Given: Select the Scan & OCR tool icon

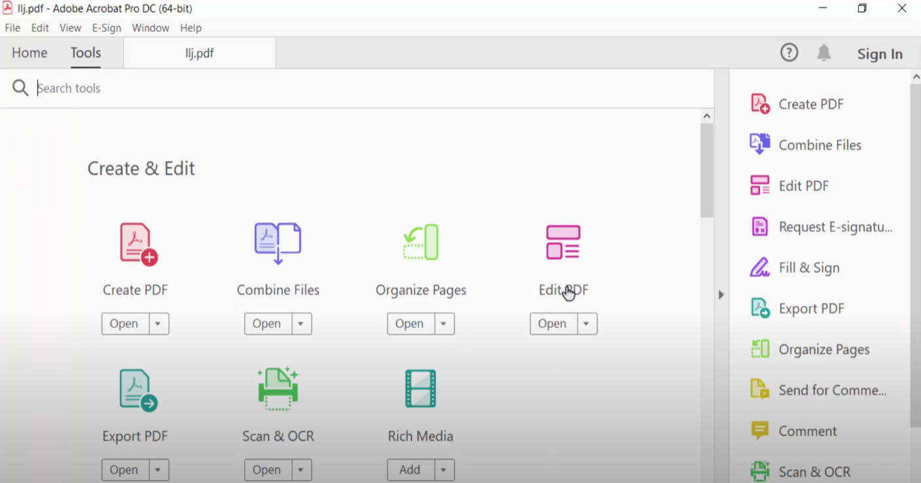Looking at the screenshot, I should (x=278, y=388).
